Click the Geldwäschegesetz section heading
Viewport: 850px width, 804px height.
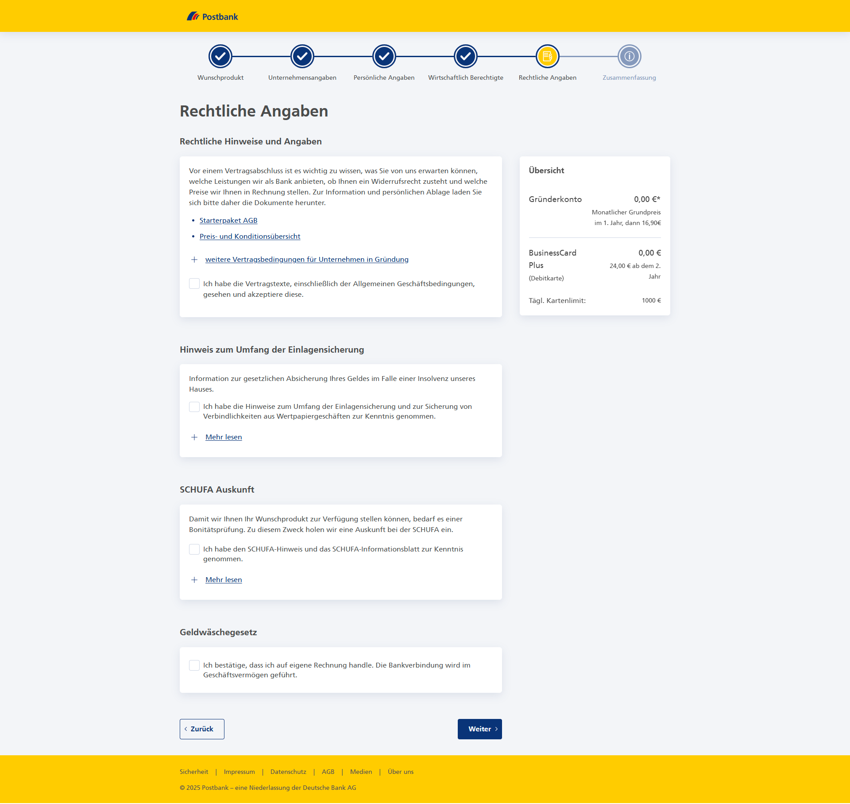(218, 632)
